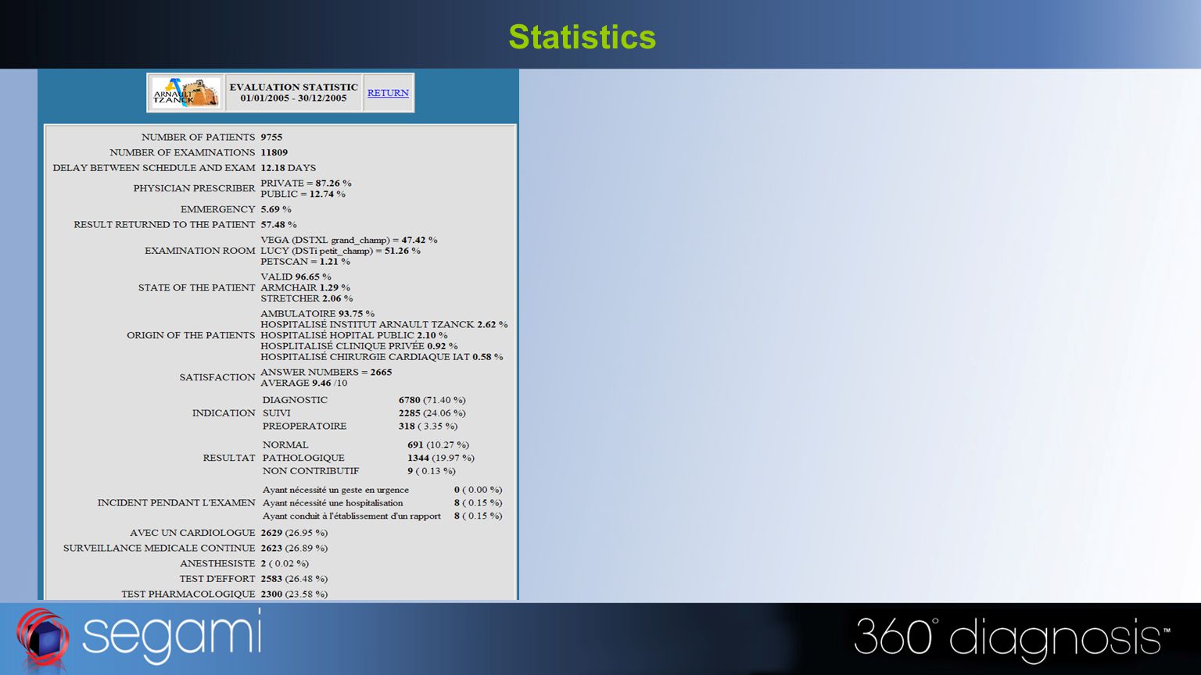
Task: Click the ORIGIN OF THE PATIENTS label
Action: pyautogui.click(x=191, y=335)
